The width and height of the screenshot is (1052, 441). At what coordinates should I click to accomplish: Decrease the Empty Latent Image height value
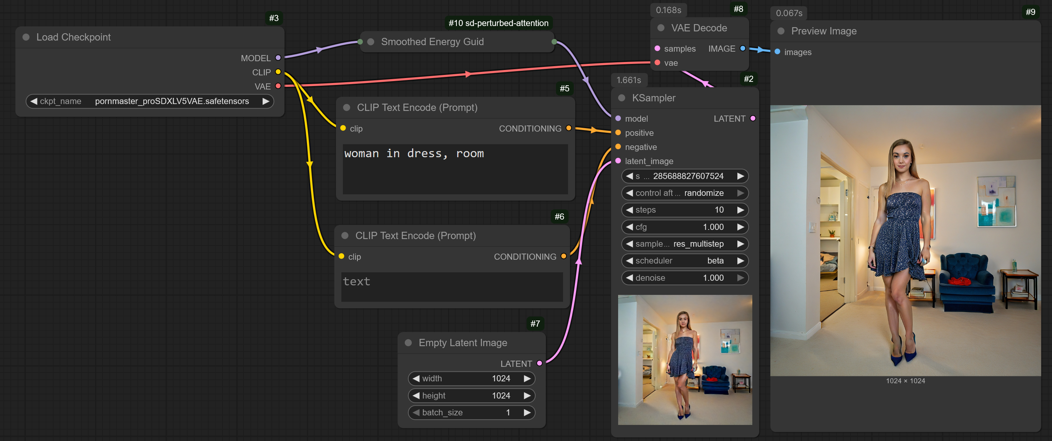pyautogui.click(x=416, y=395)
